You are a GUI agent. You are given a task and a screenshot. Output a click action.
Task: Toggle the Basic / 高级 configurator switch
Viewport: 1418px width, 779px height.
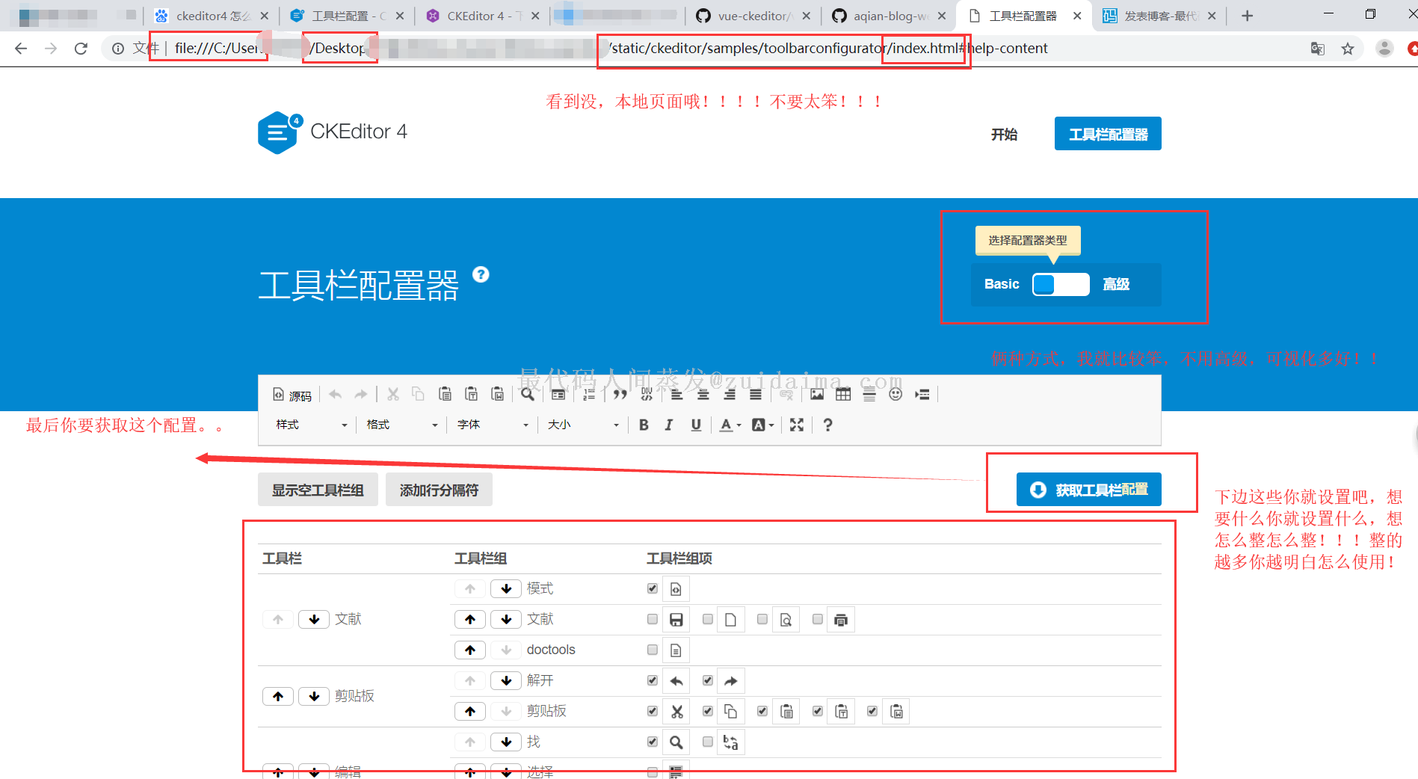point(1061,284)
